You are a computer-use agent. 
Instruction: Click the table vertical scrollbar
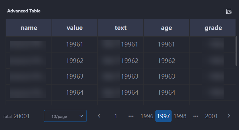(236, 51)
